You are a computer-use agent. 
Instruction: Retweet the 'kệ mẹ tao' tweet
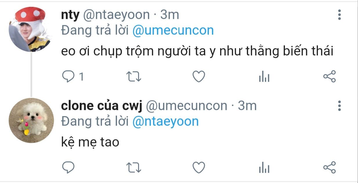(134, 167)
